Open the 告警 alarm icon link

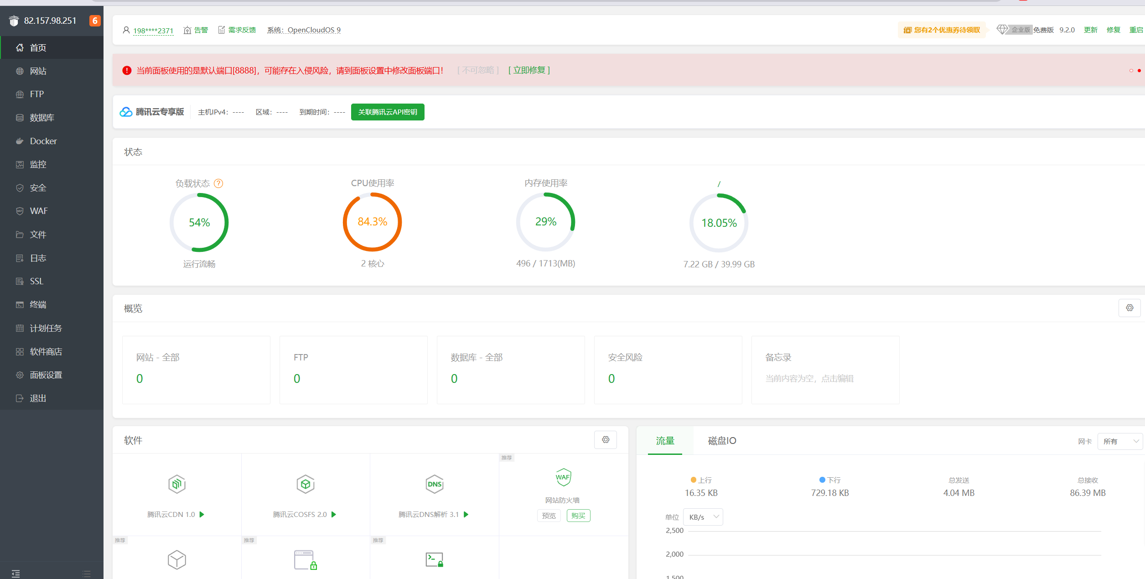click(x=196, y=30)
